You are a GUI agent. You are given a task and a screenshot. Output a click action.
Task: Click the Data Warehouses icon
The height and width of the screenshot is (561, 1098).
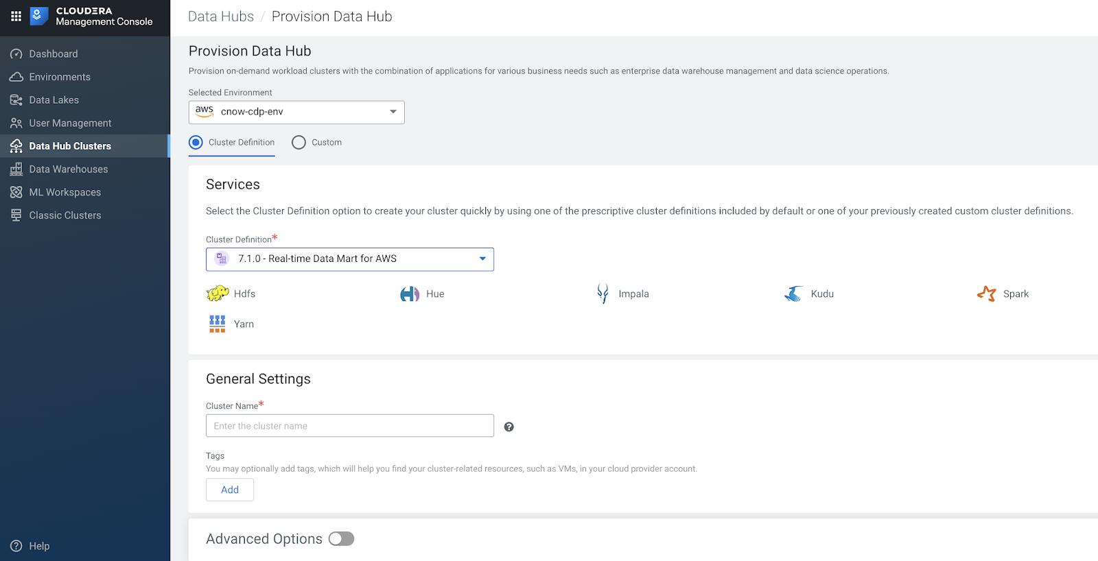16,169
